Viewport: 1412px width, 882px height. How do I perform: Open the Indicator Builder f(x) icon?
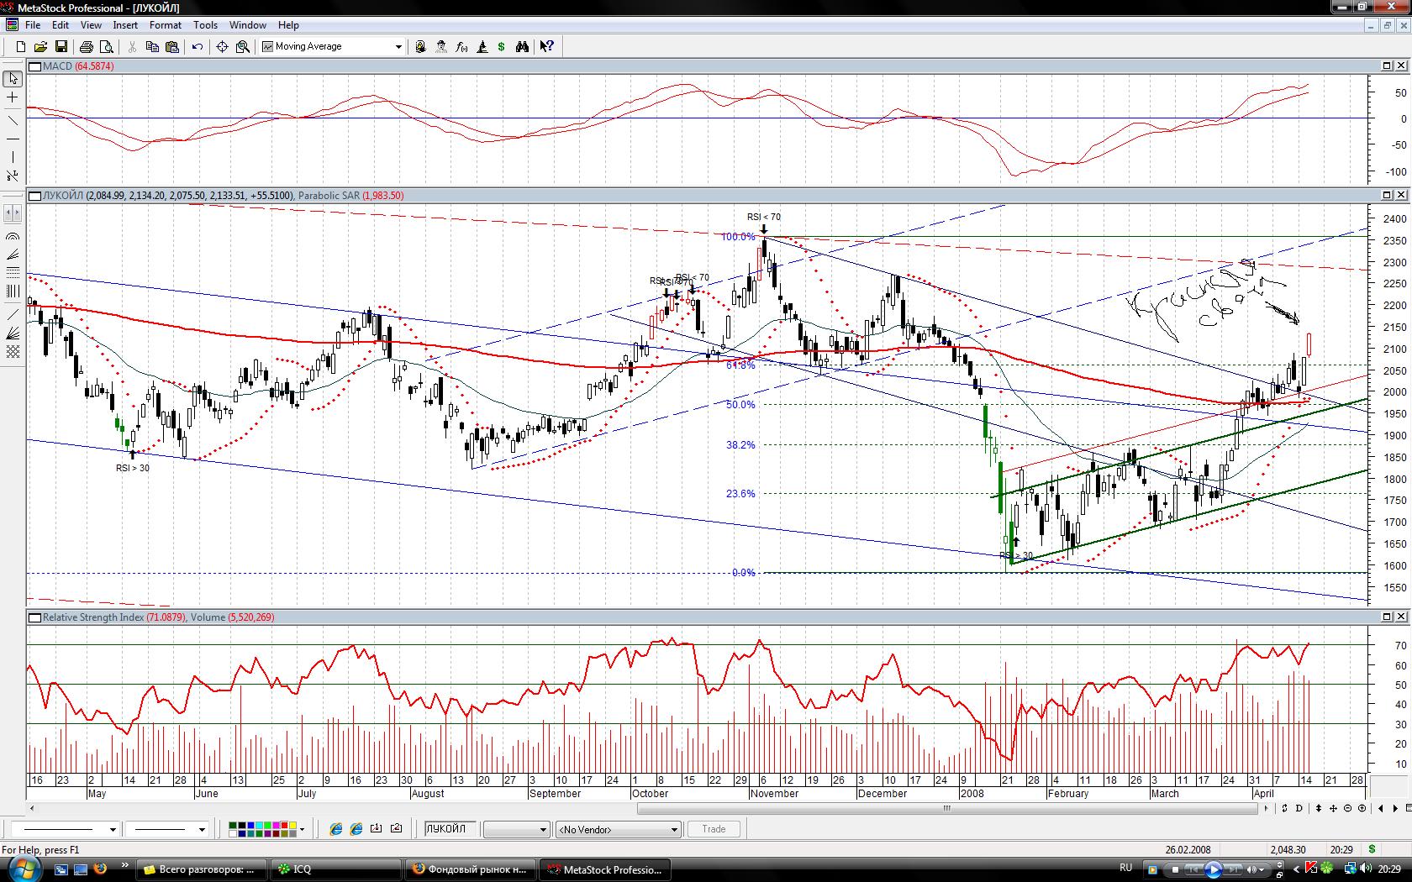(x=461, y=47)
